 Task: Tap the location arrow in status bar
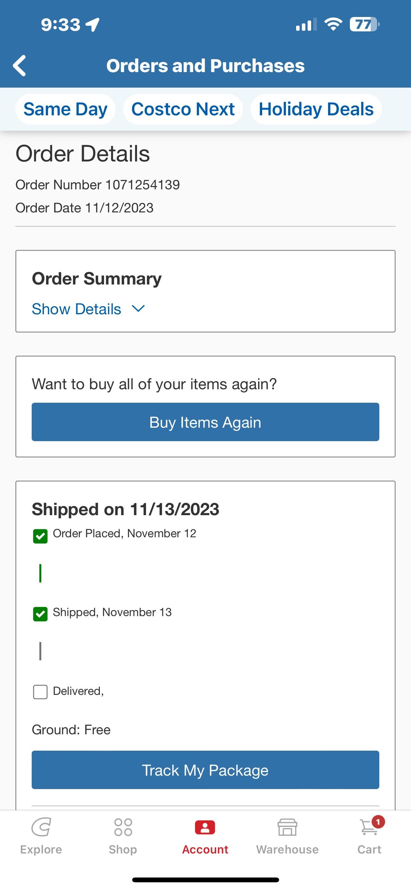93,25
